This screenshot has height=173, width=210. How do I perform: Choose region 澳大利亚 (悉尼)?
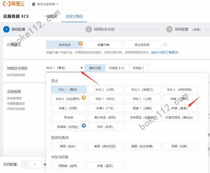click(106, 118)
